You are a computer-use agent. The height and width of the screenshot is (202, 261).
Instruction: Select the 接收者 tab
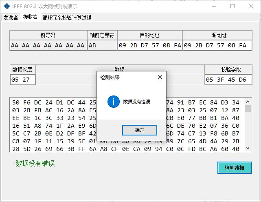(x=30, y=17)
